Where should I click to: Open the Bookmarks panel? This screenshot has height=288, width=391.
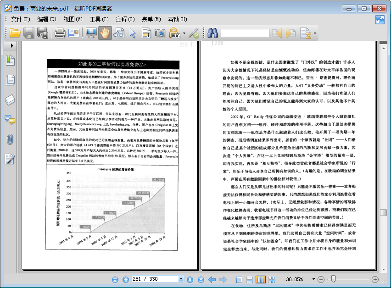[x=10, y=61]
